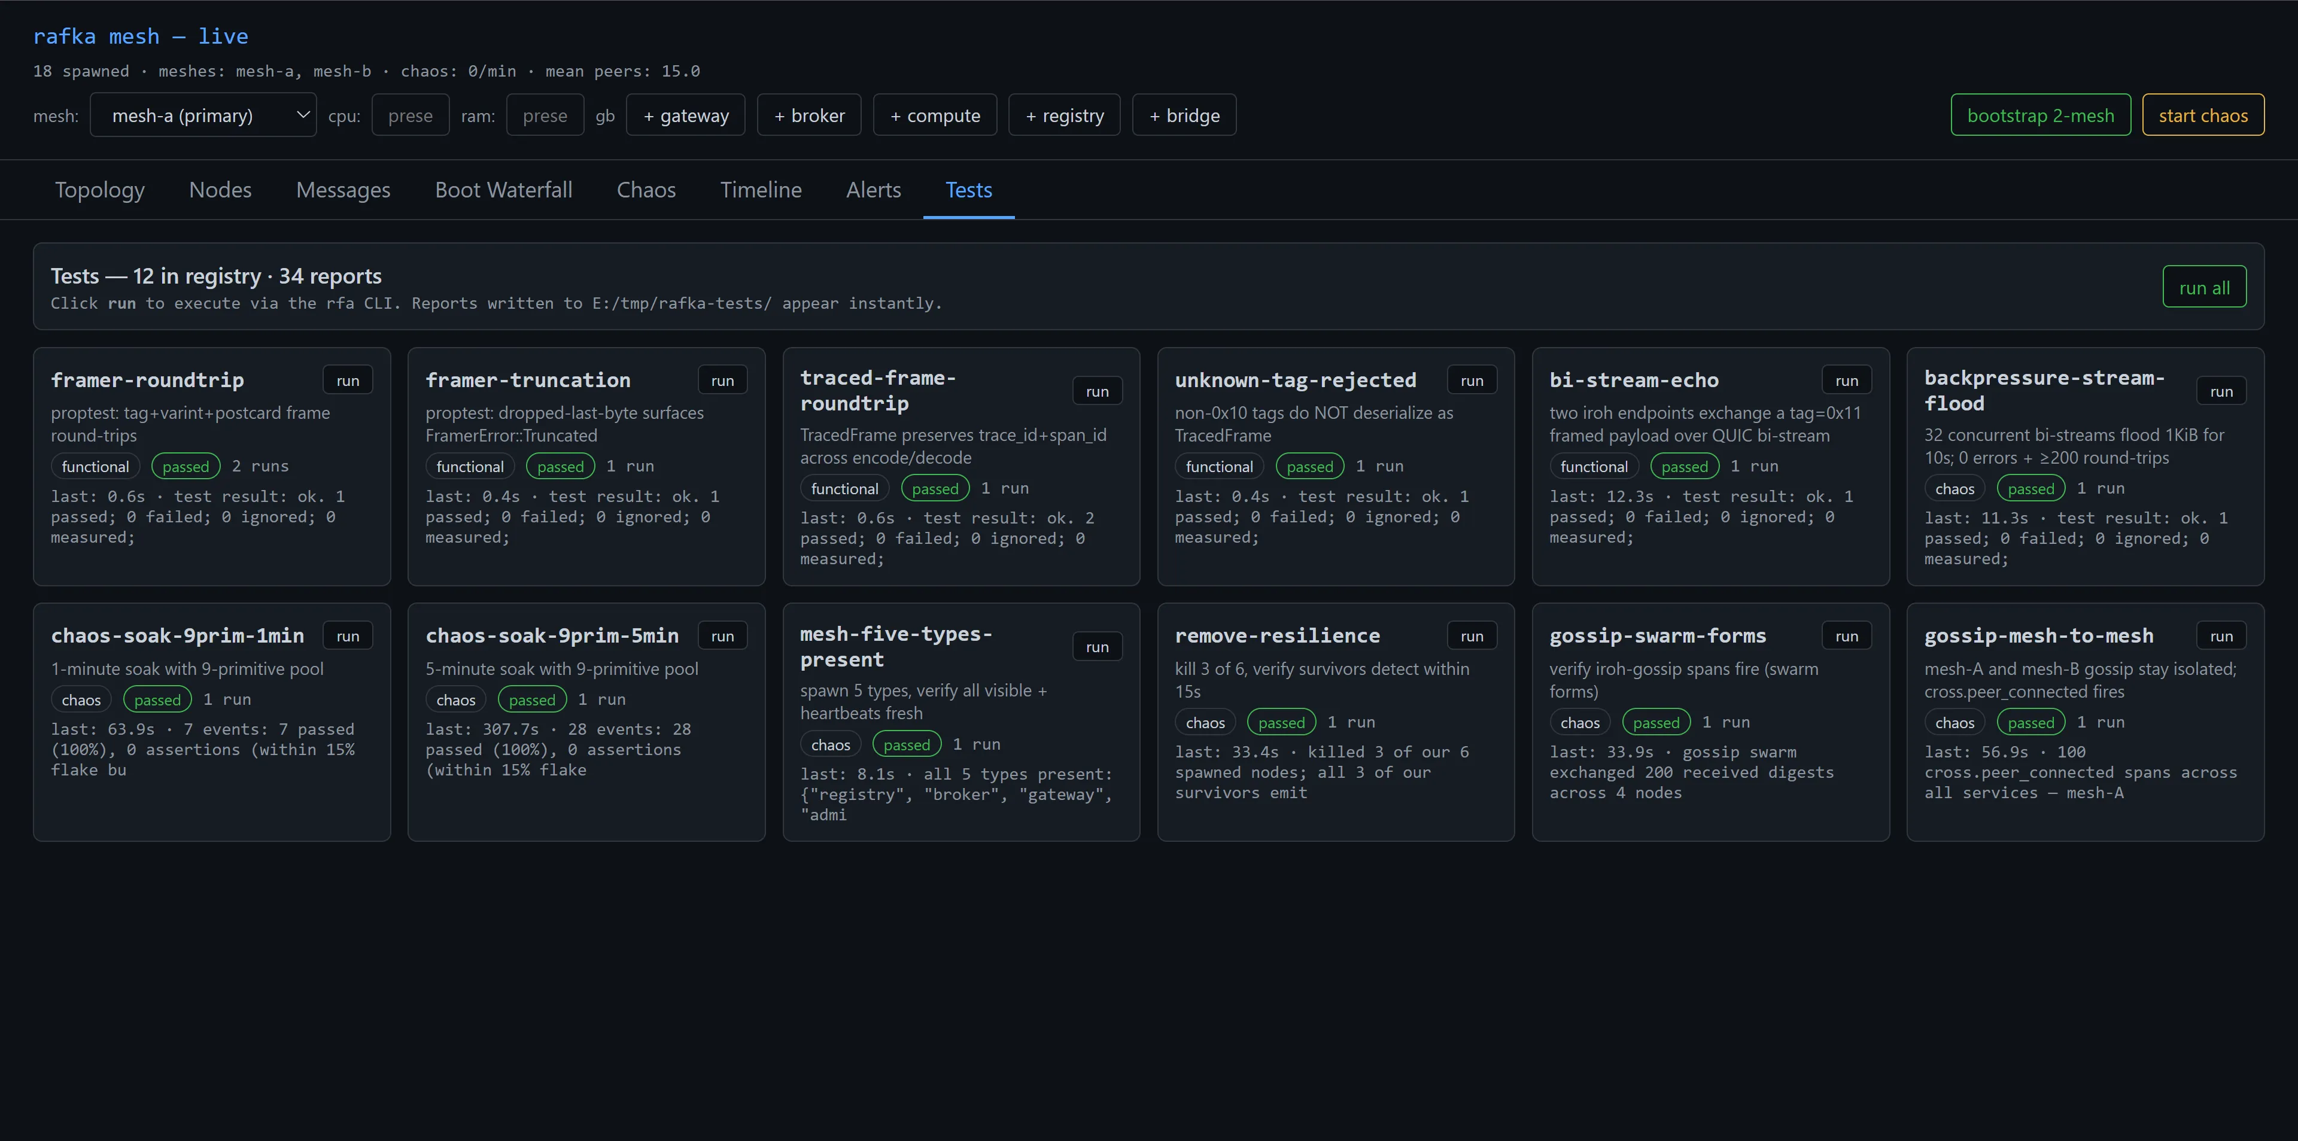Open the Messages tab
The width and height of the screenshot is (2298, 1141).
pos(344,190)
